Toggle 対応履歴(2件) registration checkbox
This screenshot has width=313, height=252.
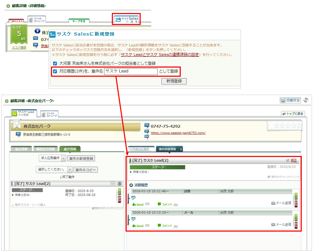pyautogui.click(x=55, y=71)
